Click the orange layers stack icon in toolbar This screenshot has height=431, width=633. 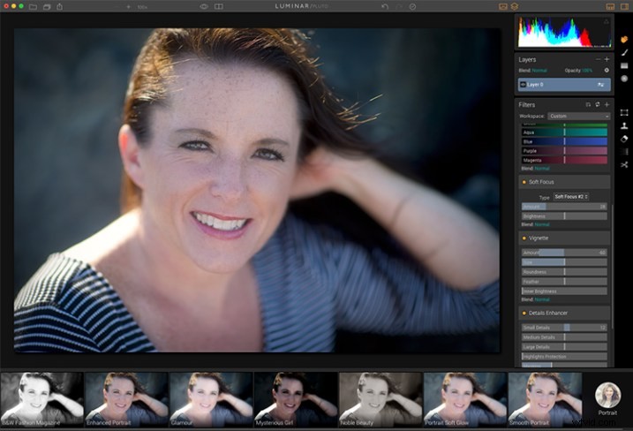[x=515, y=6]
